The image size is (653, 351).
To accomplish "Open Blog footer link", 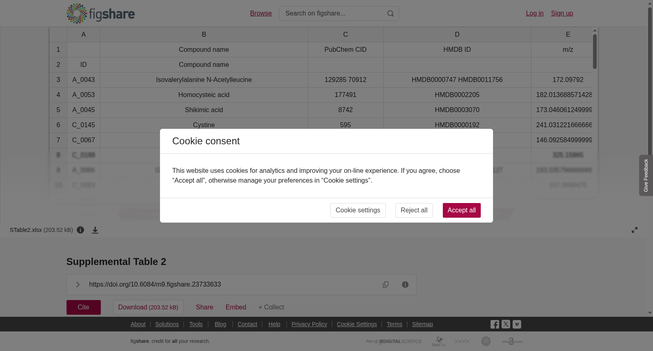I will [x=220, y=324].
